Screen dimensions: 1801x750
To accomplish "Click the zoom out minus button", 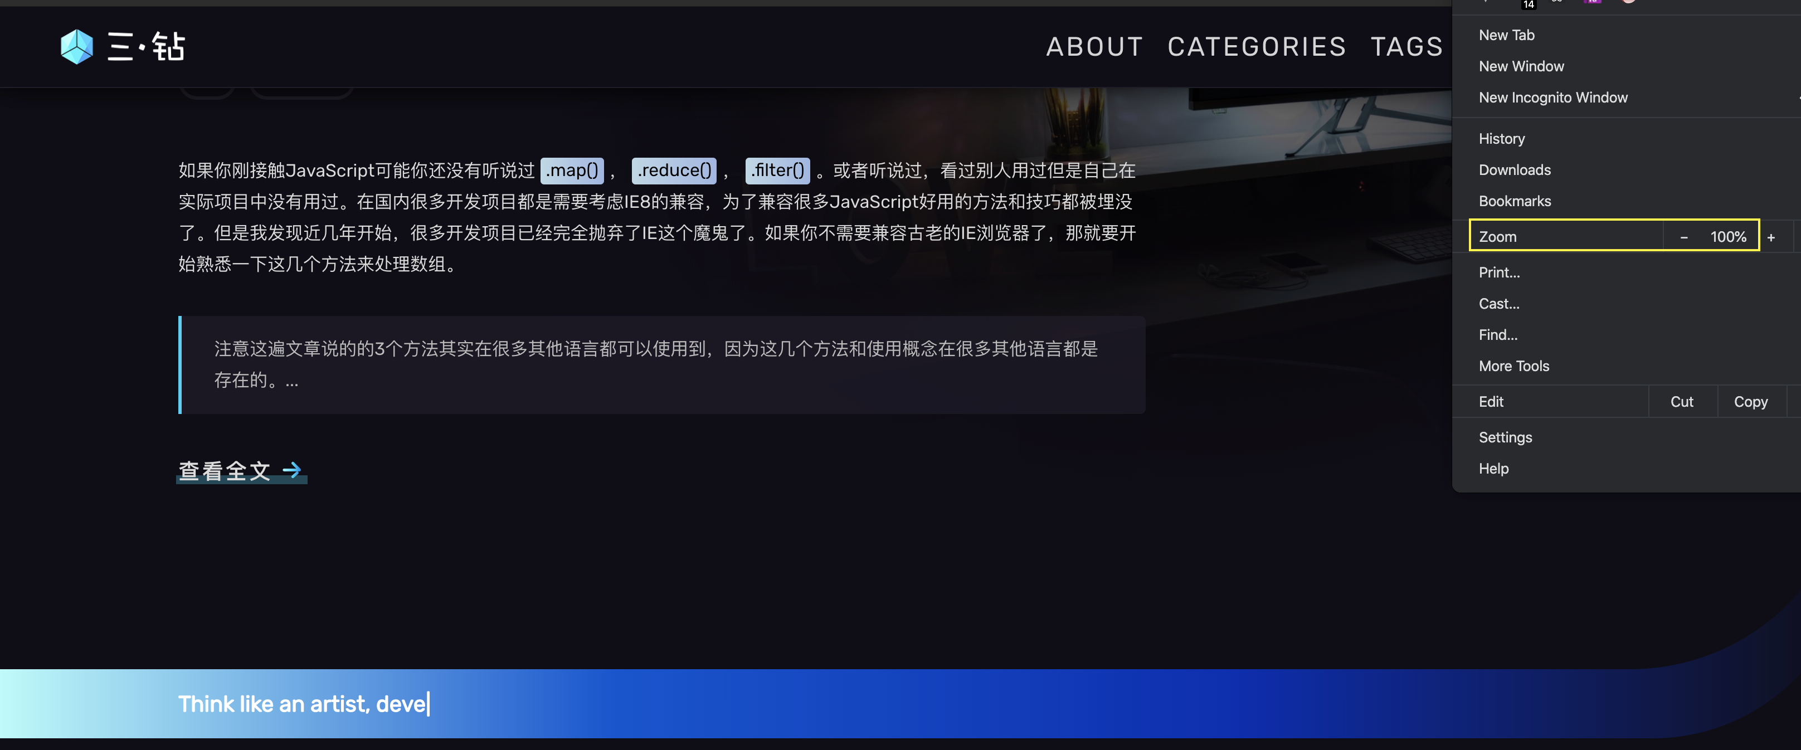I will tap(1683, 238).
